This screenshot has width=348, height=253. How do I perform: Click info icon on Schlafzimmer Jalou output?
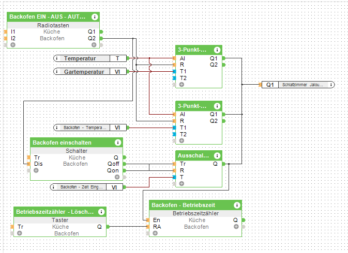tap(331, 85)
